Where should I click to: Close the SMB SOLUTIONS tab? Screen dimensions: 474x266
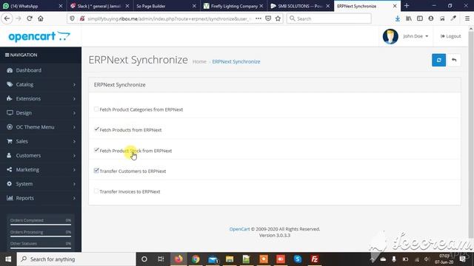tap(327, 6)
